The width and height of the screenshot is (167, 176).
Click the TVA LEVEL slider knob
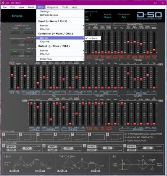click(x=32, y=103)
